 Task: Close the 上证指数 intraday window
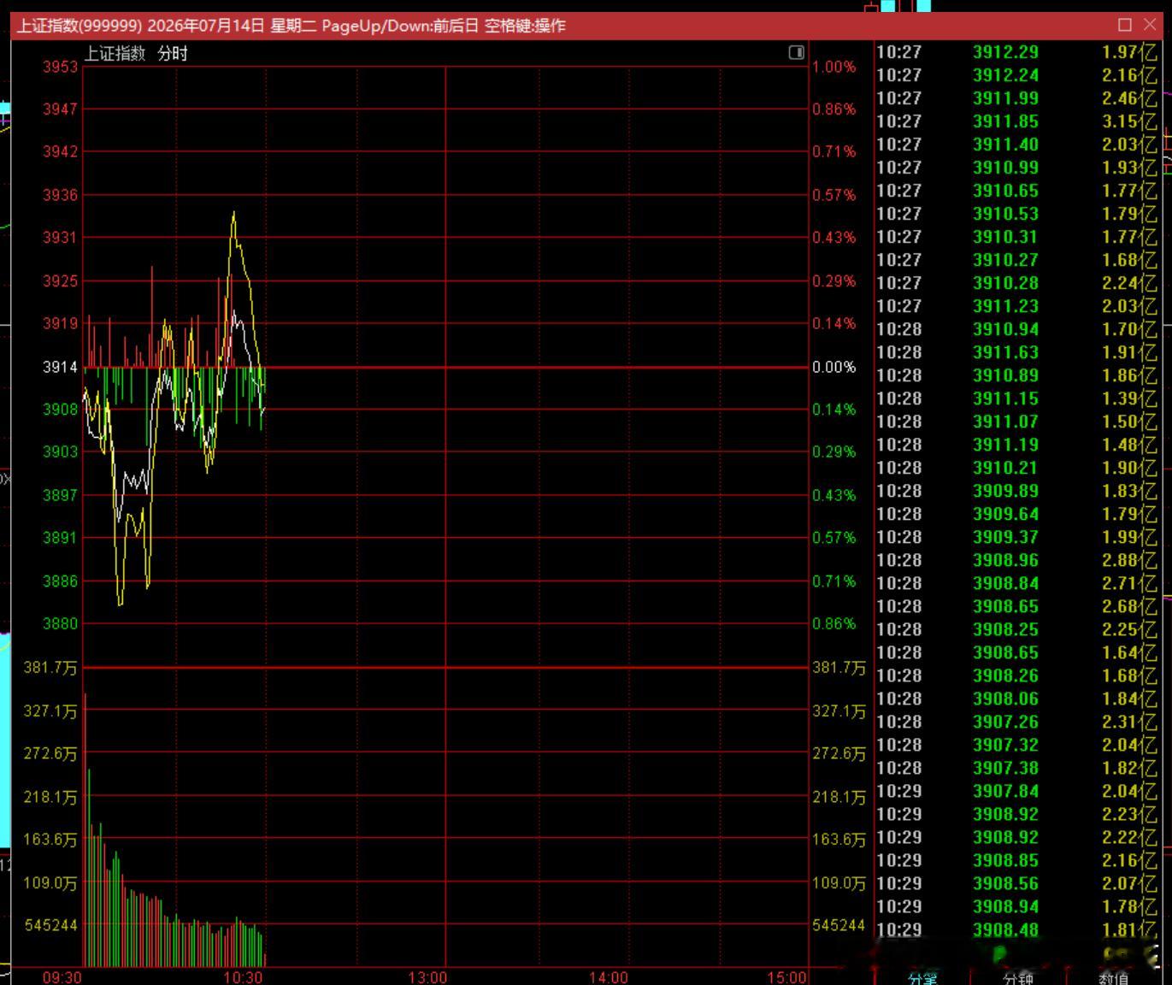click(1150, 25)
